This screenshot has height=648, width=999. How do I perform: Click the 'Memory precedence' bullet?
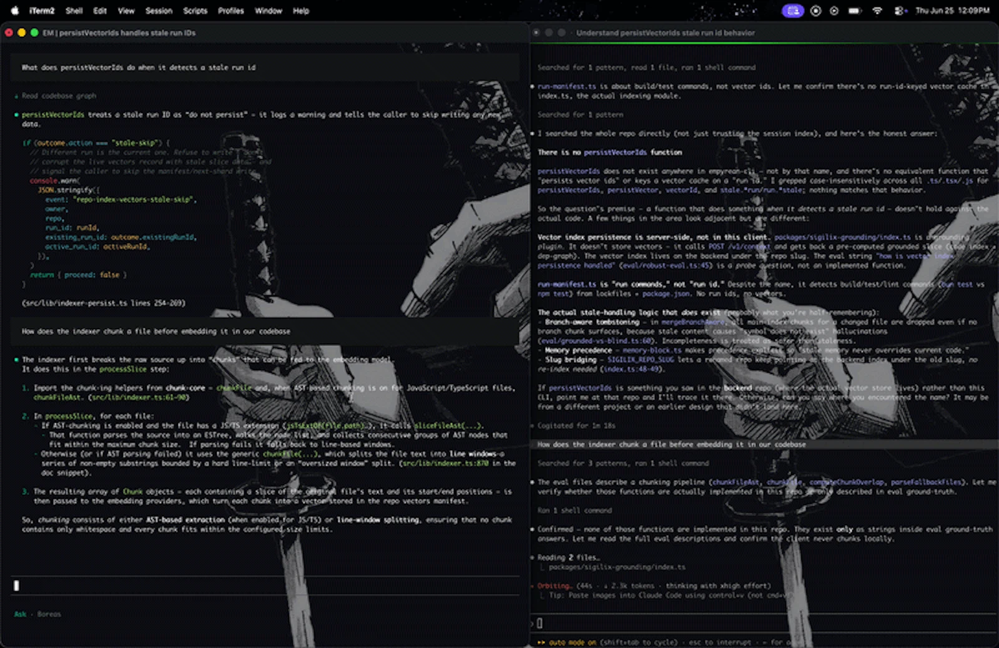[x=578, y=350]
